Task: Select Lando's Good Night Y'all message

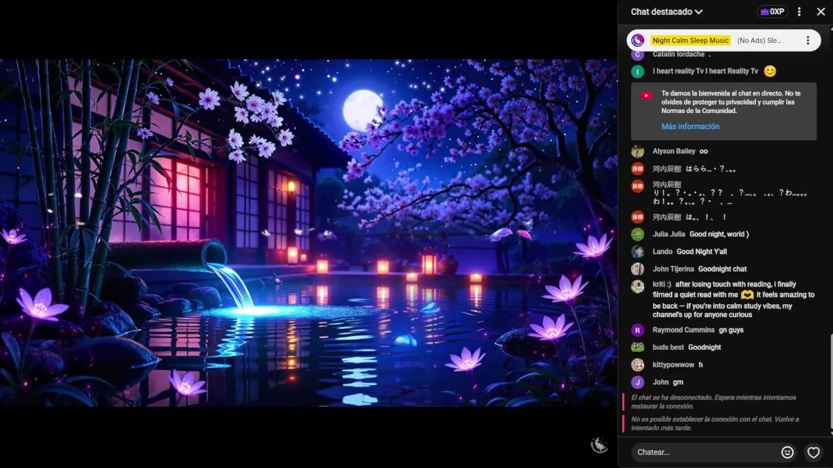Action: [702, 252]
